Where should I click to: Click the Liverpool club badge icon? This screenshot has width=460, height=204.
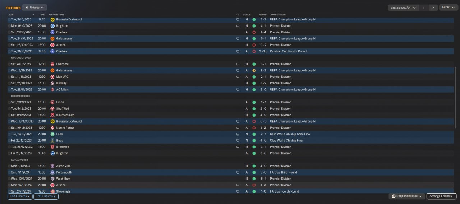[52, 64]
